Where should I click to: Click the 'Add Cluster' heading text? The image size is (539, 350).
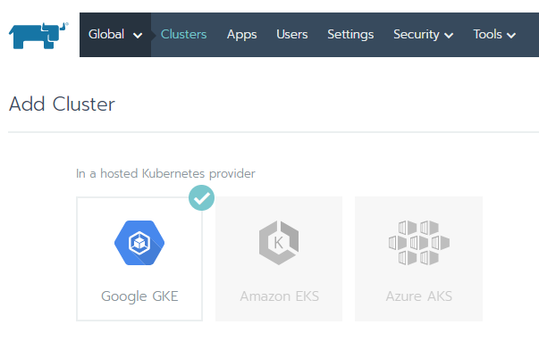tap(62, 104)
